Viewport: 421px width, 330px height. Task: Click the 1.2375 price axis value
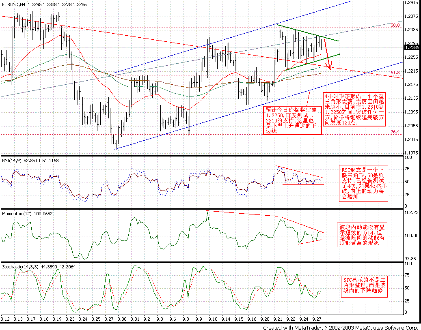tap(412, 16)
